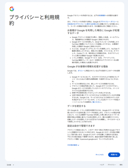Follow the ご覧ください partner info link

(x=96, y=102)
